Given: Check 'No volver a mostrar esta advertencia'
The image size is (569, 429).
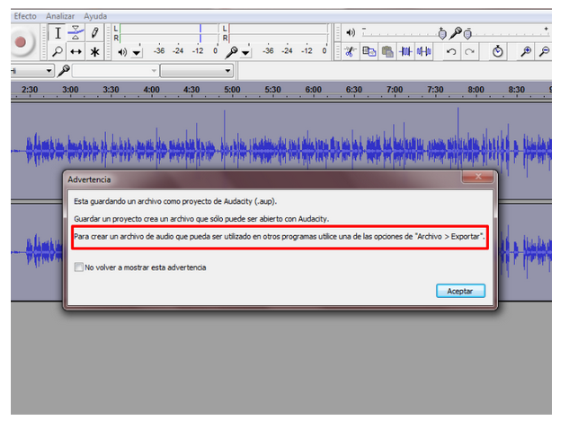Looking at the screenshot, I should click(x=80, y=267).
